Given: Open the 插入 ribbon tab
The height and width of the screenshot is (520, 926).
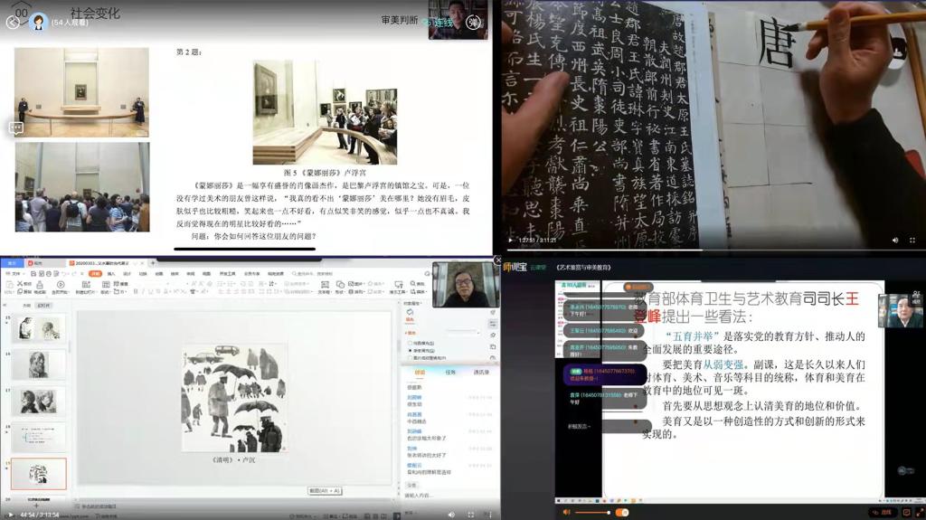Looking at the screenshot, I should [x=111, y=274].
